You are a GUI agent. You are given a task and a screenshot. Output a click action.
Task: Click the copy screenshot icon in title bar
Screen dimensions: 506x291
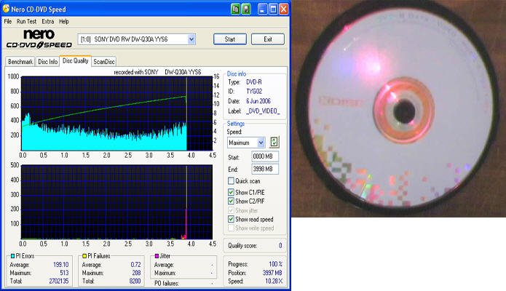[235, 9]
